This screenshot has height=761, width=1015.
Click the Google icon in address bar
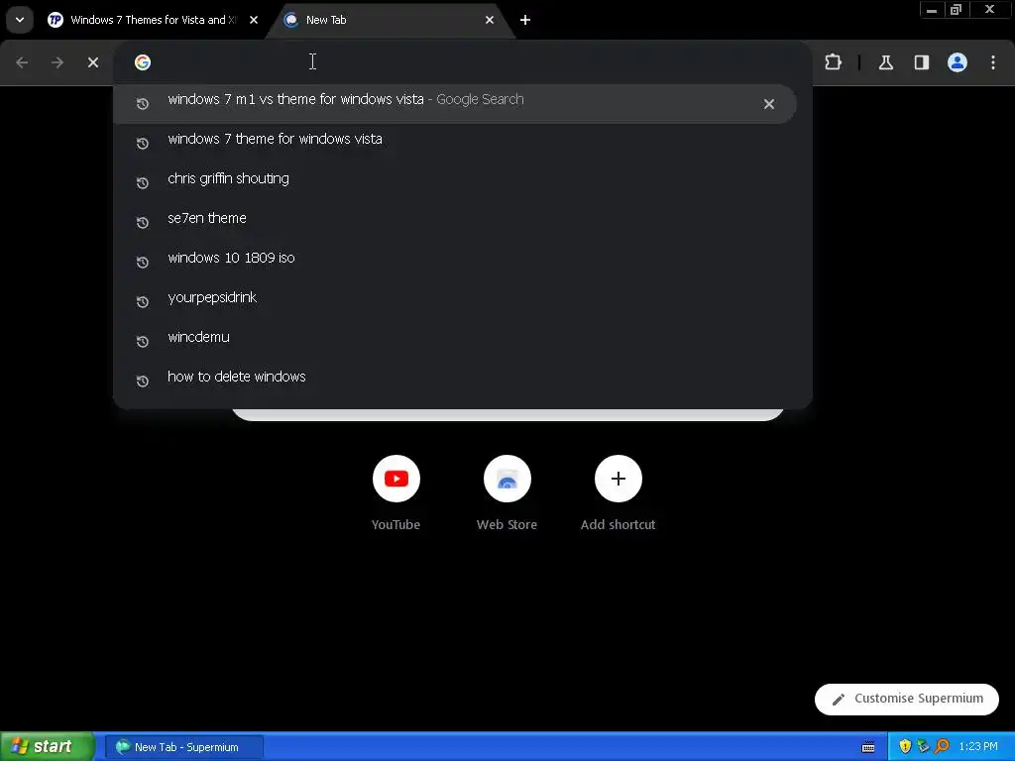(x=143, y=62)
